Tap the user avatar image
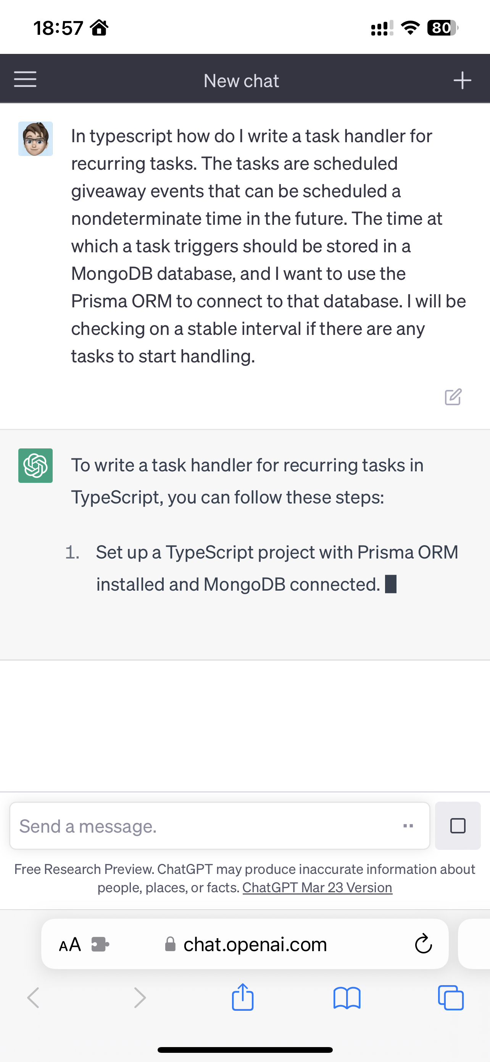The image size is (490, 1062). (x=35, y=138)
